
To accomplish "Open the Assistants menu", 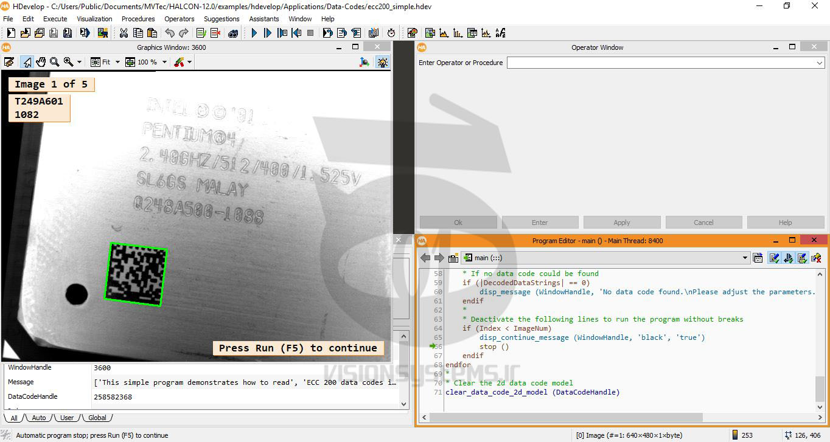I will (x=264, y=19).
